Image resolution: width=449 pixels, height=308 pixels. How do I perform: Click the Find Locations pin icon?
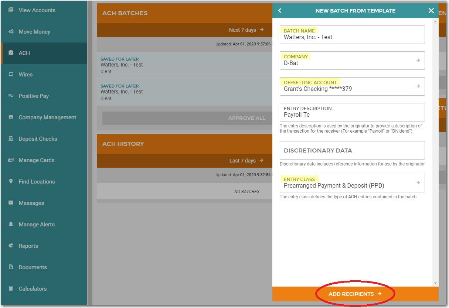(x=11, y=182)
